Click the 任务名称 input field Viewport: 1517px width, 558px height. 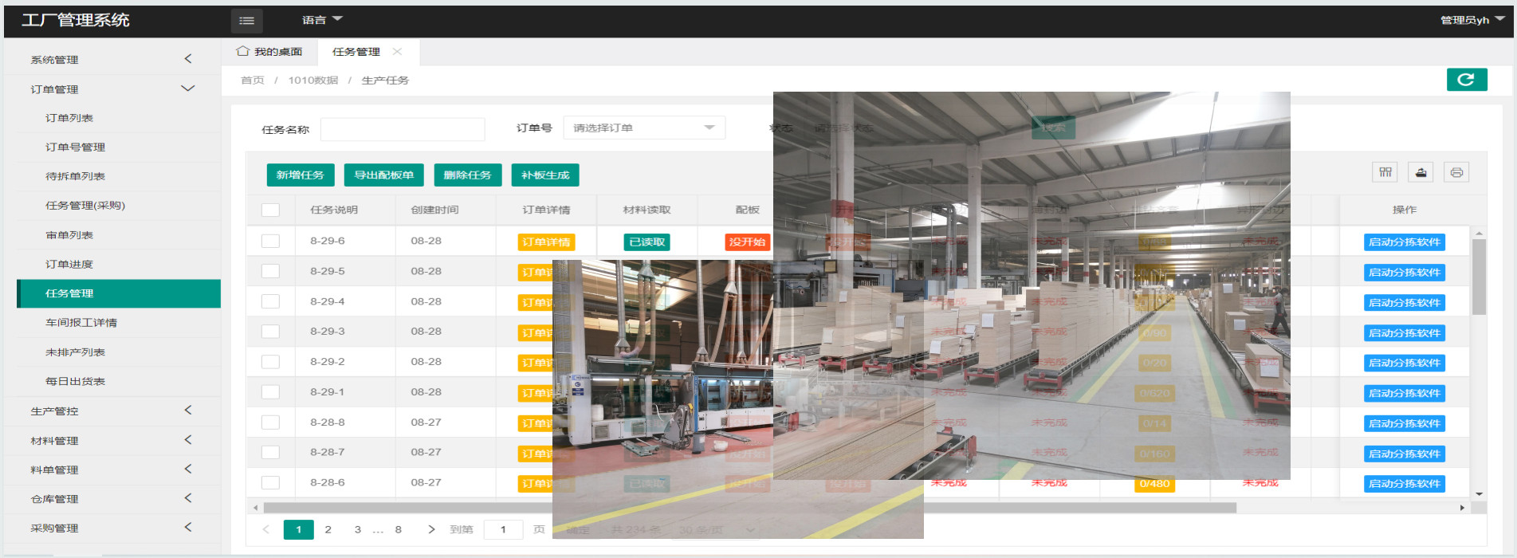coord(403,129)
